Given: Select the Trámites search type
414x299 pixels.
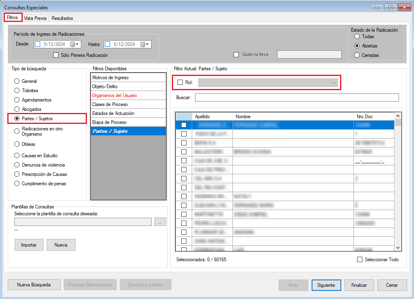Looking at the screenshot, I should coord(17,91).
